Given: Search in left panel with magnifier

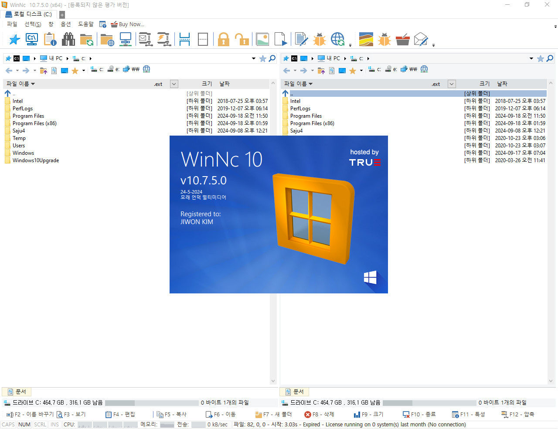Looking at the screenshot, I should click(272, 58).
